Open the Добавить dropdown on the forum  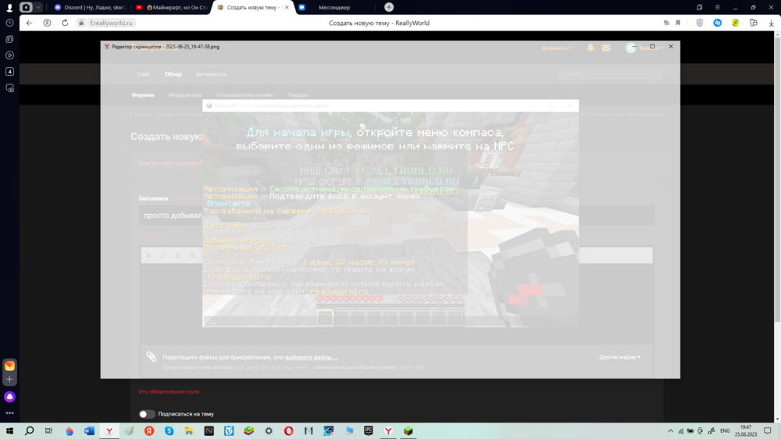556,48
